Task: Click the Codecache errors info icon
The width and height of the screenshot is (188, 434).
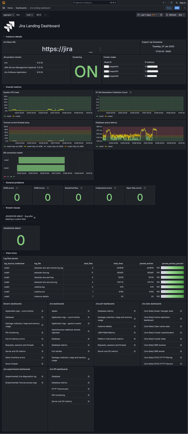Action: 114,188
